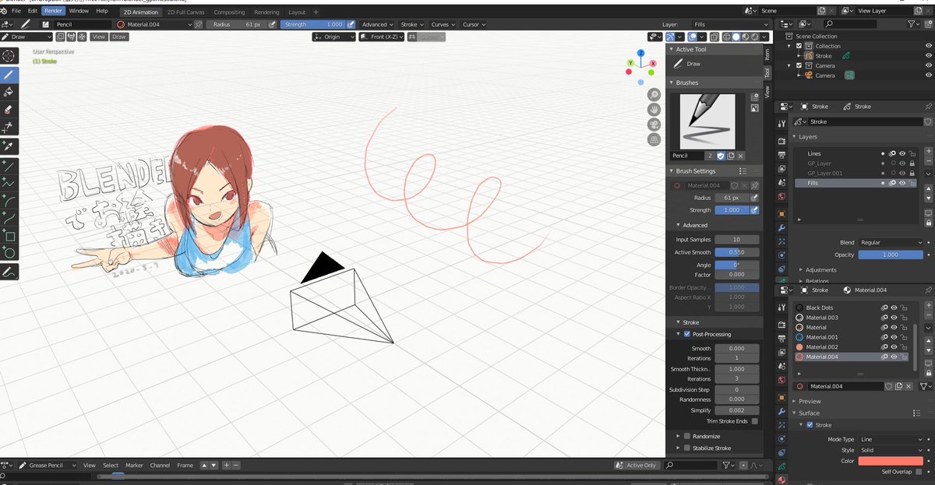Click the Pencil brush thumbnail preview
Viewport: 935px width, 485px height.
tap(708, 121)
